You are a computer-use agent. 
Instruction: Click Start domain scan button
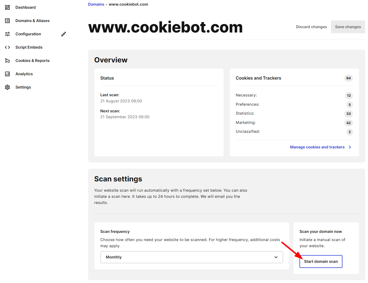coord(321,262)
